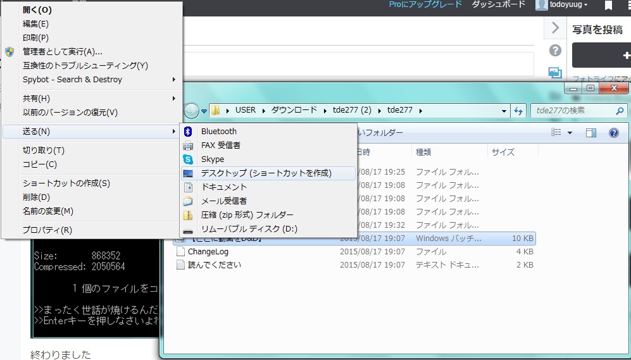Viewport: 631px width, 360px height.
Task: Click the webpage question mark help icon
Action: coord(555,50)
